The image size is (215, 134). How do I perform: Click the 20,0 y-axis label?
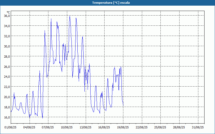click(x=7, y=97)
